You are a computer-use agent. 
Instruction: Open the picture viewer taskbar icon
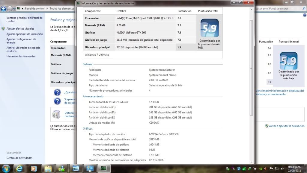coord(76,169)
